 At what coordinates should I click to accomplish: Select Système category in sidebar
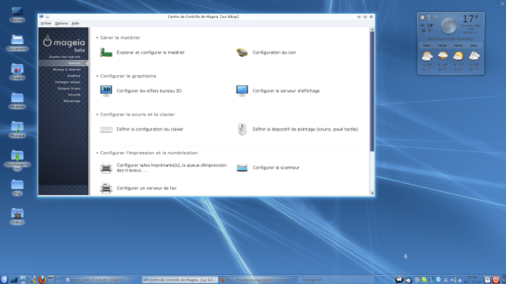(74, 76)
